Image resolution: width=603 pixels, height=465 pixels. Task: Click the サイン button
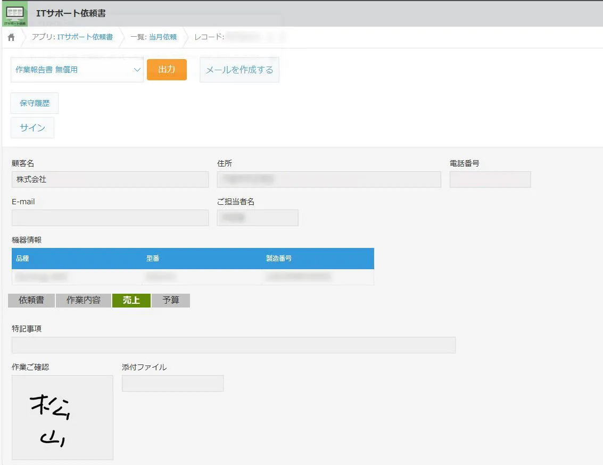click(x=32, y=128)
